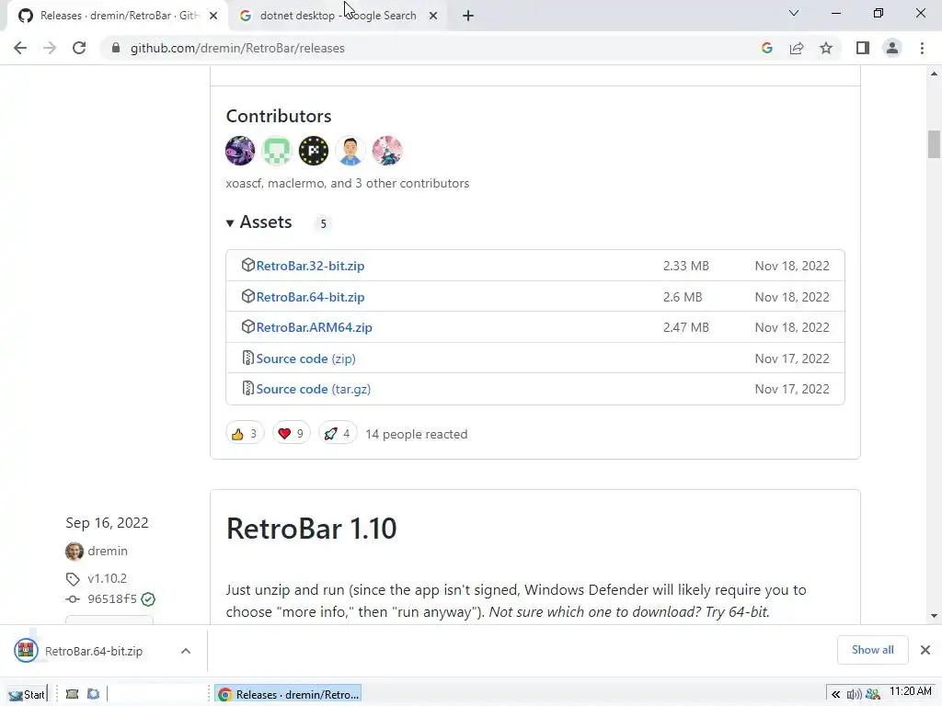Go back to the previous page
Screen dimensions: 942x706
point(20,48)
